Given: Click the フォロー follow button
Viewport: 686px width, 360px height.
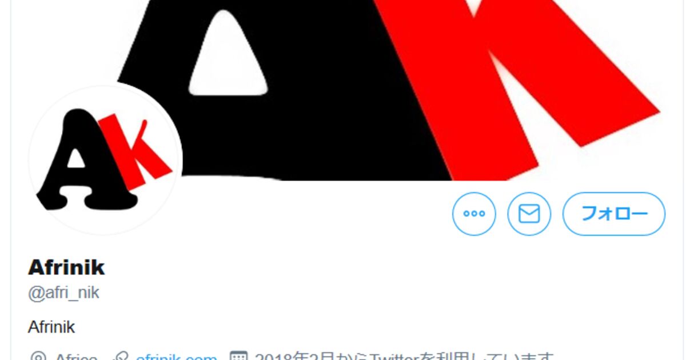Looking at the screenshot, I should 614,214.
